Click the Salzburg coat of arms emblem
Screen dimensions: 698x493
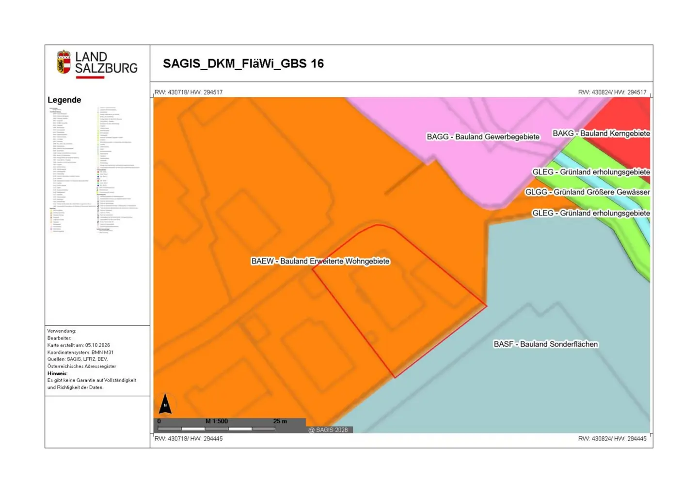point(63,62)
